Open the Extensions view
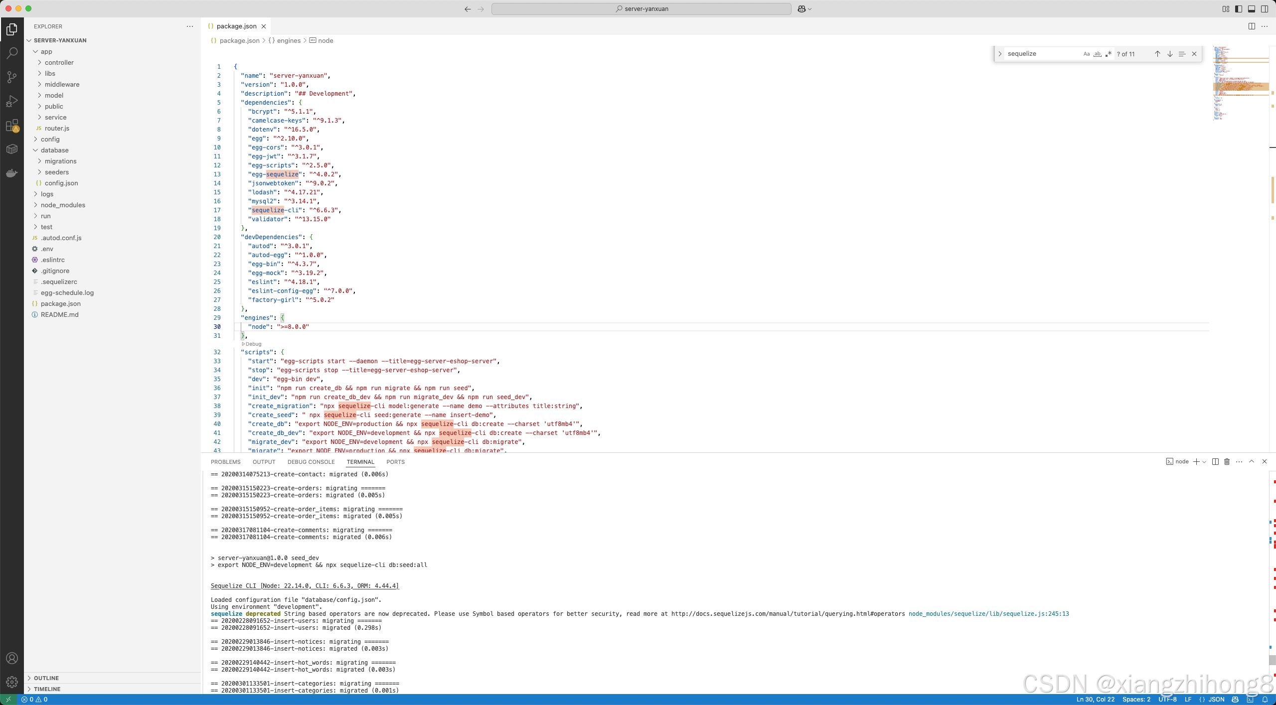 click(x=12, y=125)
